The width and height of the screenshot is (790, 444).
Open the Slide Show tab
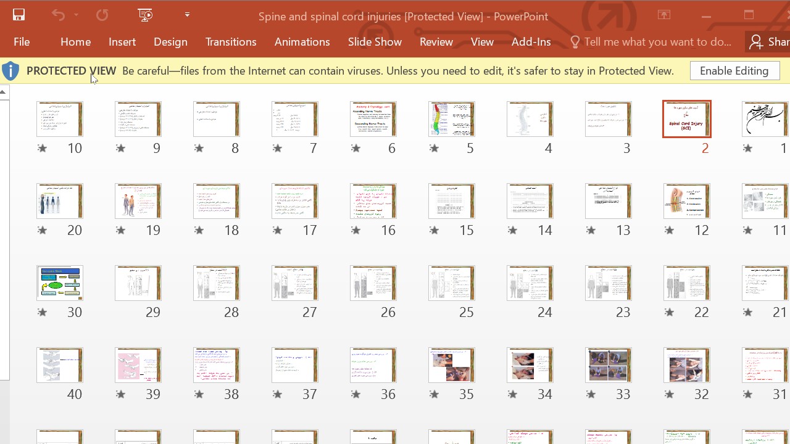375,42
